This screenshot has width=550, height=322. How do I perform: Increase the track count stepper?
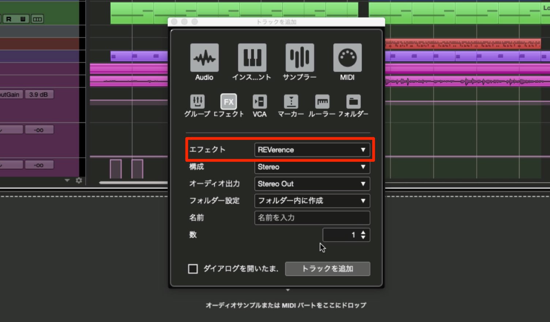pyautogui.click(x=363, y=232)
